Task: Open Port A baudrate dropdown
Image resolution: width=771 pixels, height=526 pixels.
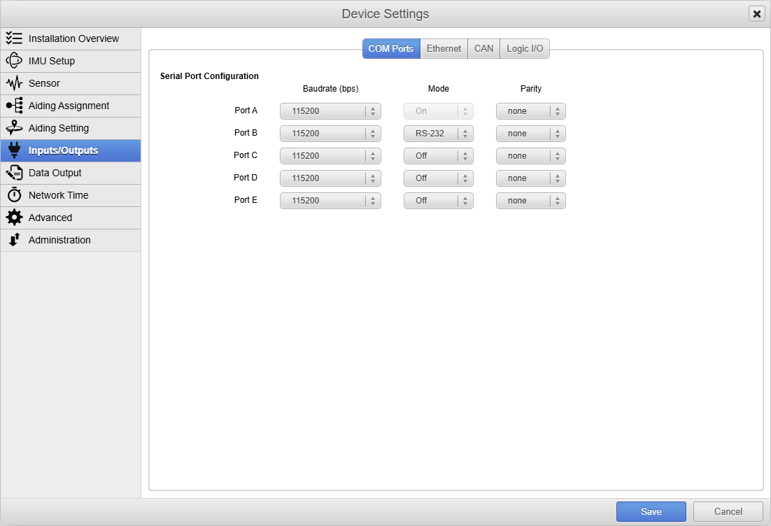Action: (x=330, y=111)
